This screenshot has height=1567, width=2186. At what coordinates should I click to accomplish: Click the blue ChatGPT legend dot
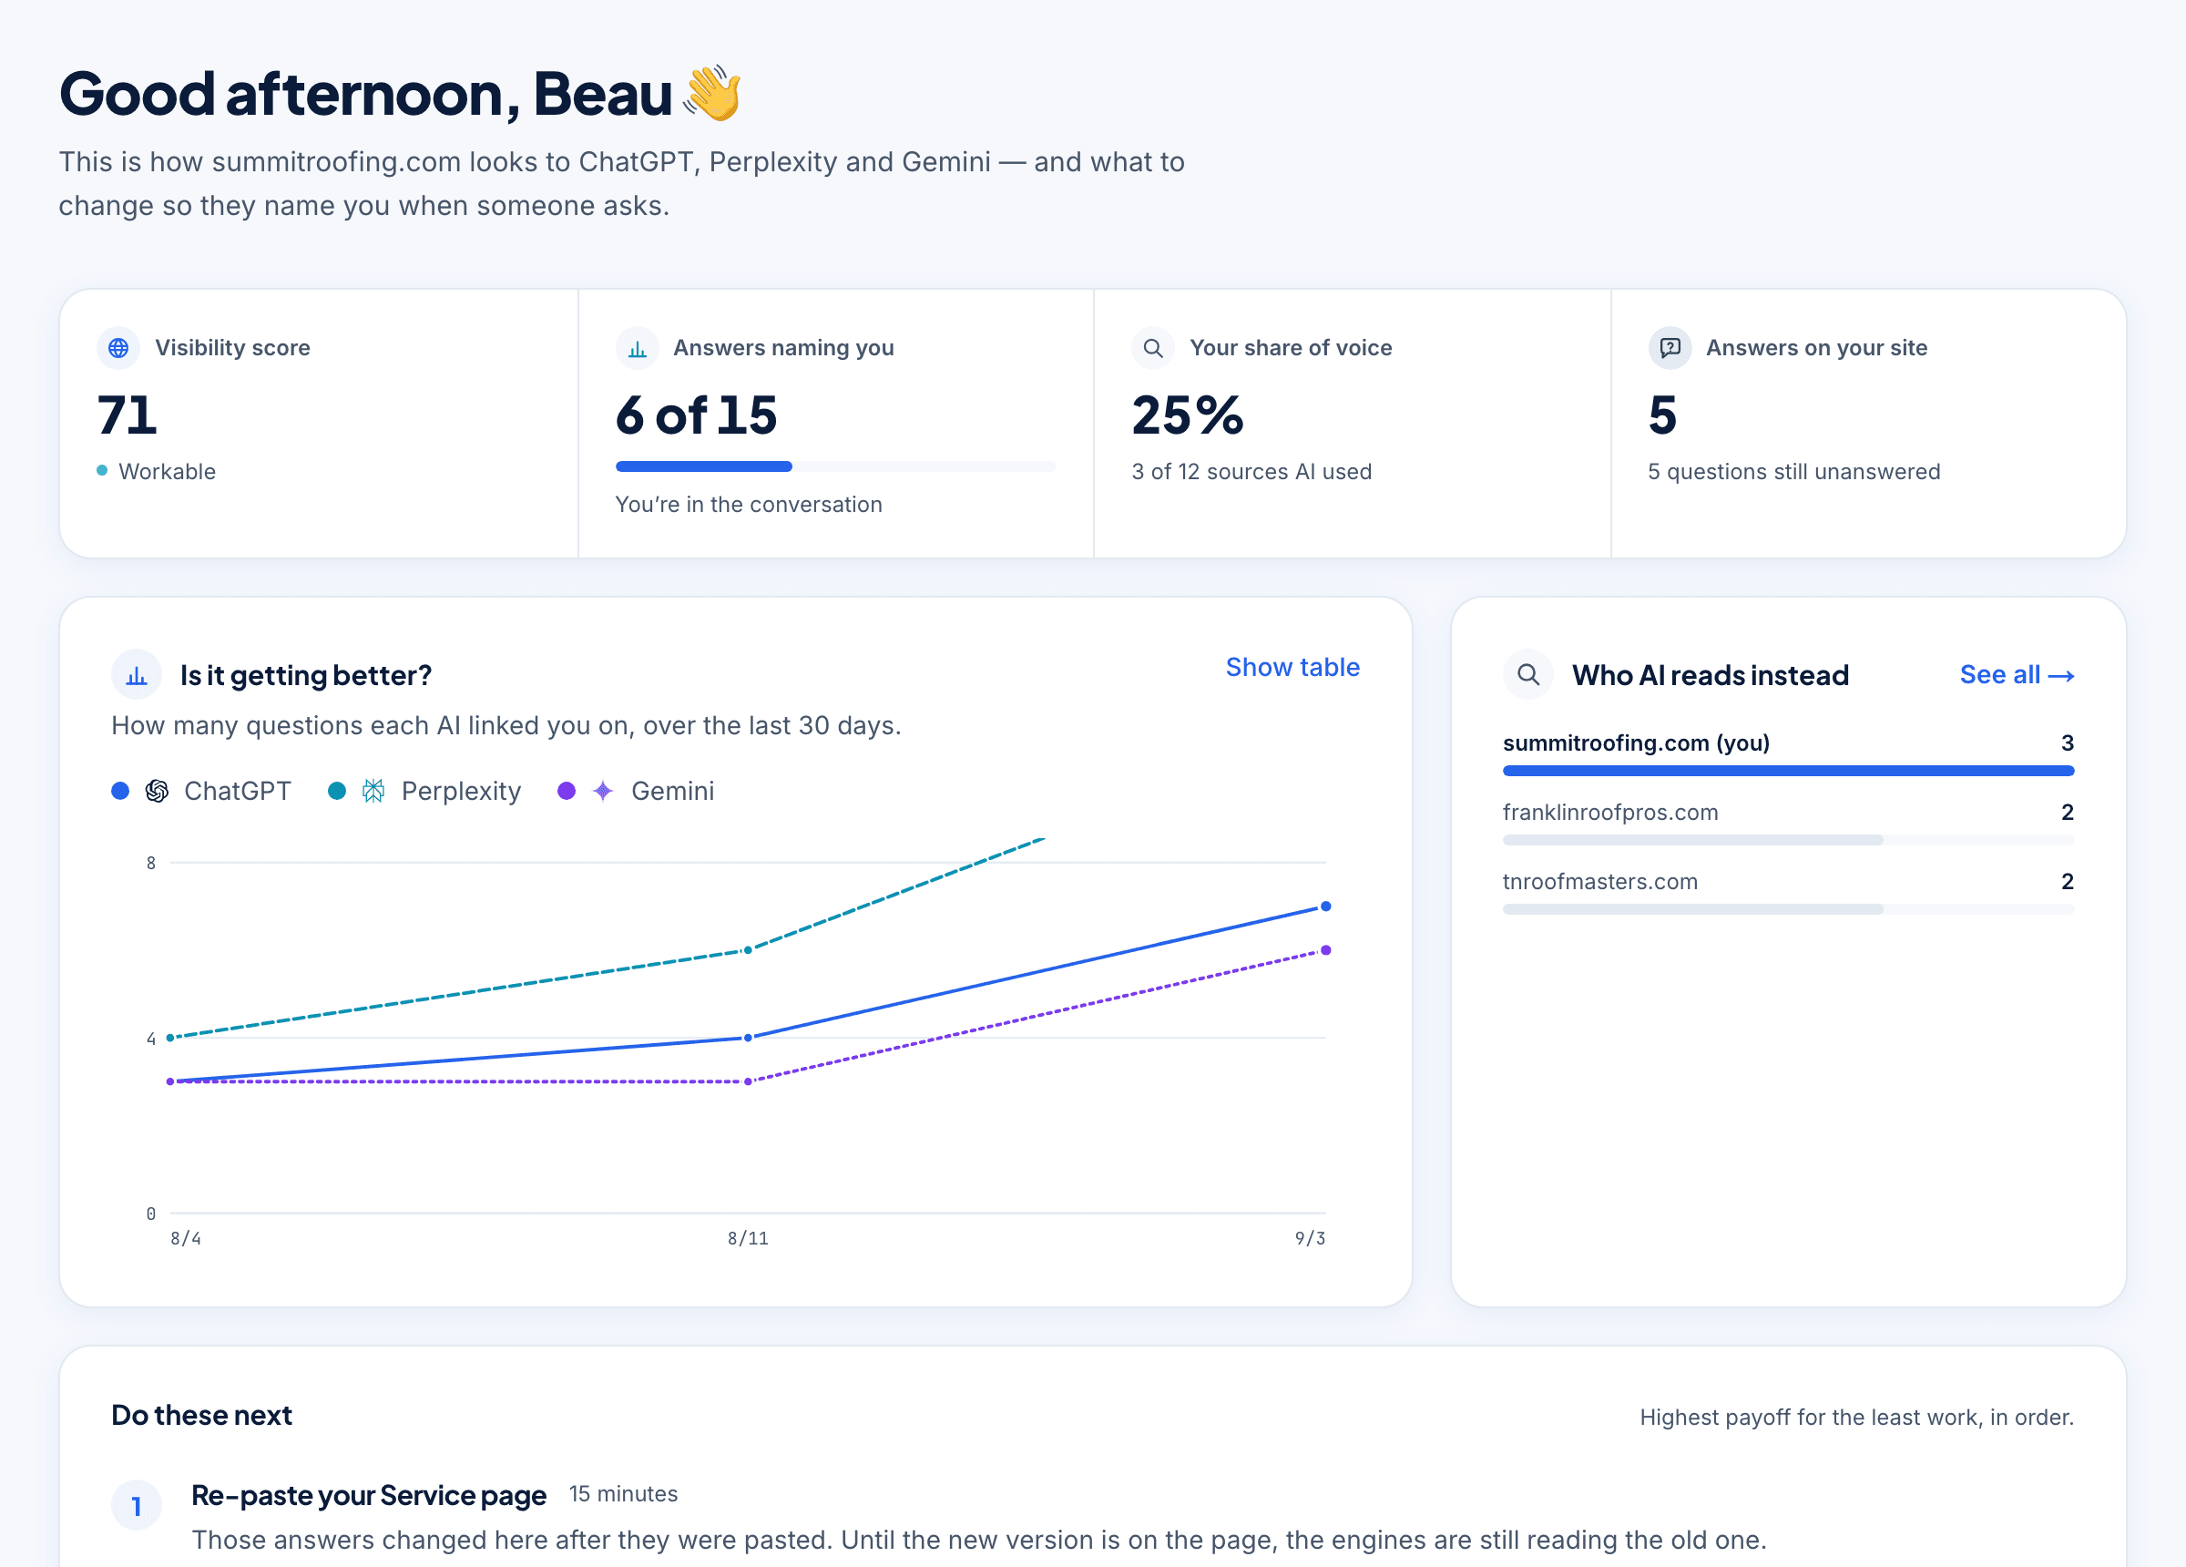click(120, 792)
